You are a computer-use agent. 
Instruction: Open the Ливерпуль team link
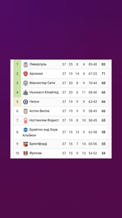coord(38,64)
